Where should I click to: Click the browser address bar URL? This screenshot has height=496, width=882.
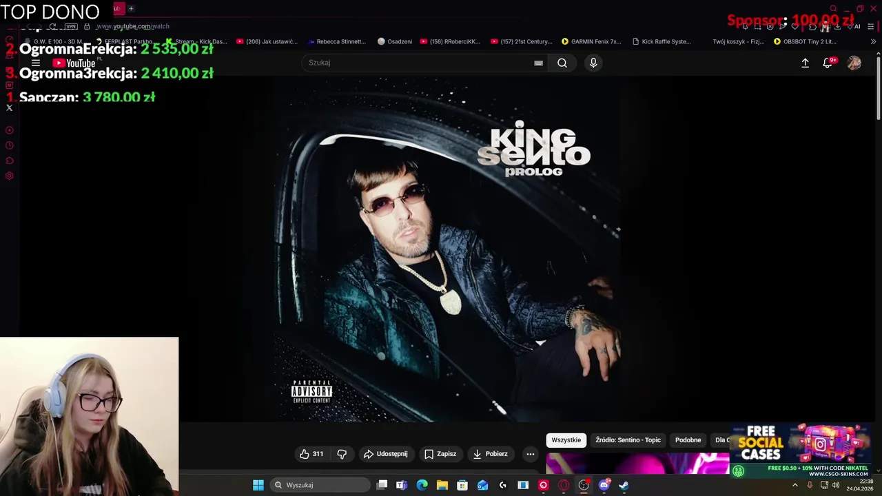coord(132,26)
